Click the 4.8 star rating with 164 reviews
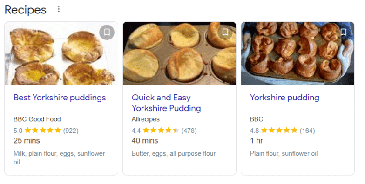 tap(282, 131)
